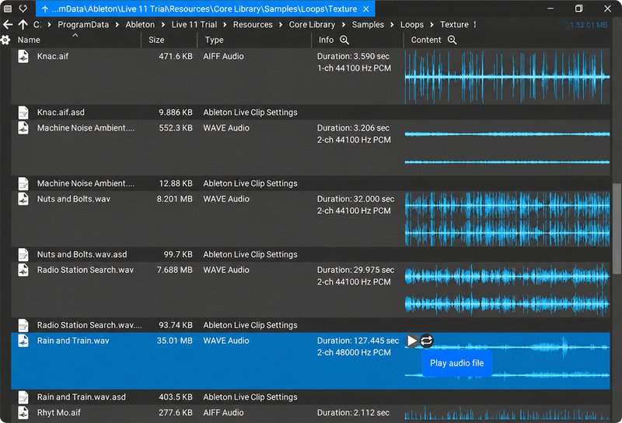Screen dimensions: 622x423
Task: Toggle loop playback for Rain and Train
Action: 426,341
